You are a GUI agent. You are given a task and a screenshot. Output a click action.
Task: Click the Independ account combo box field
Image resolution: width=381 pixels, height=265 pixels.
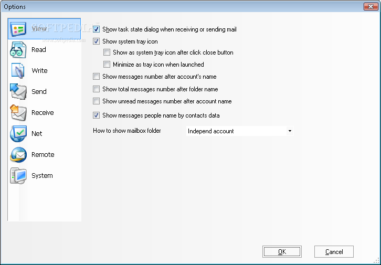240,131
